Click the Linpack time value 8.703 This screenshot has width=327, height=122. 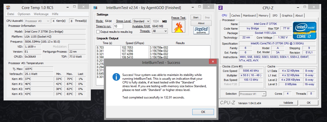[100, 47]
